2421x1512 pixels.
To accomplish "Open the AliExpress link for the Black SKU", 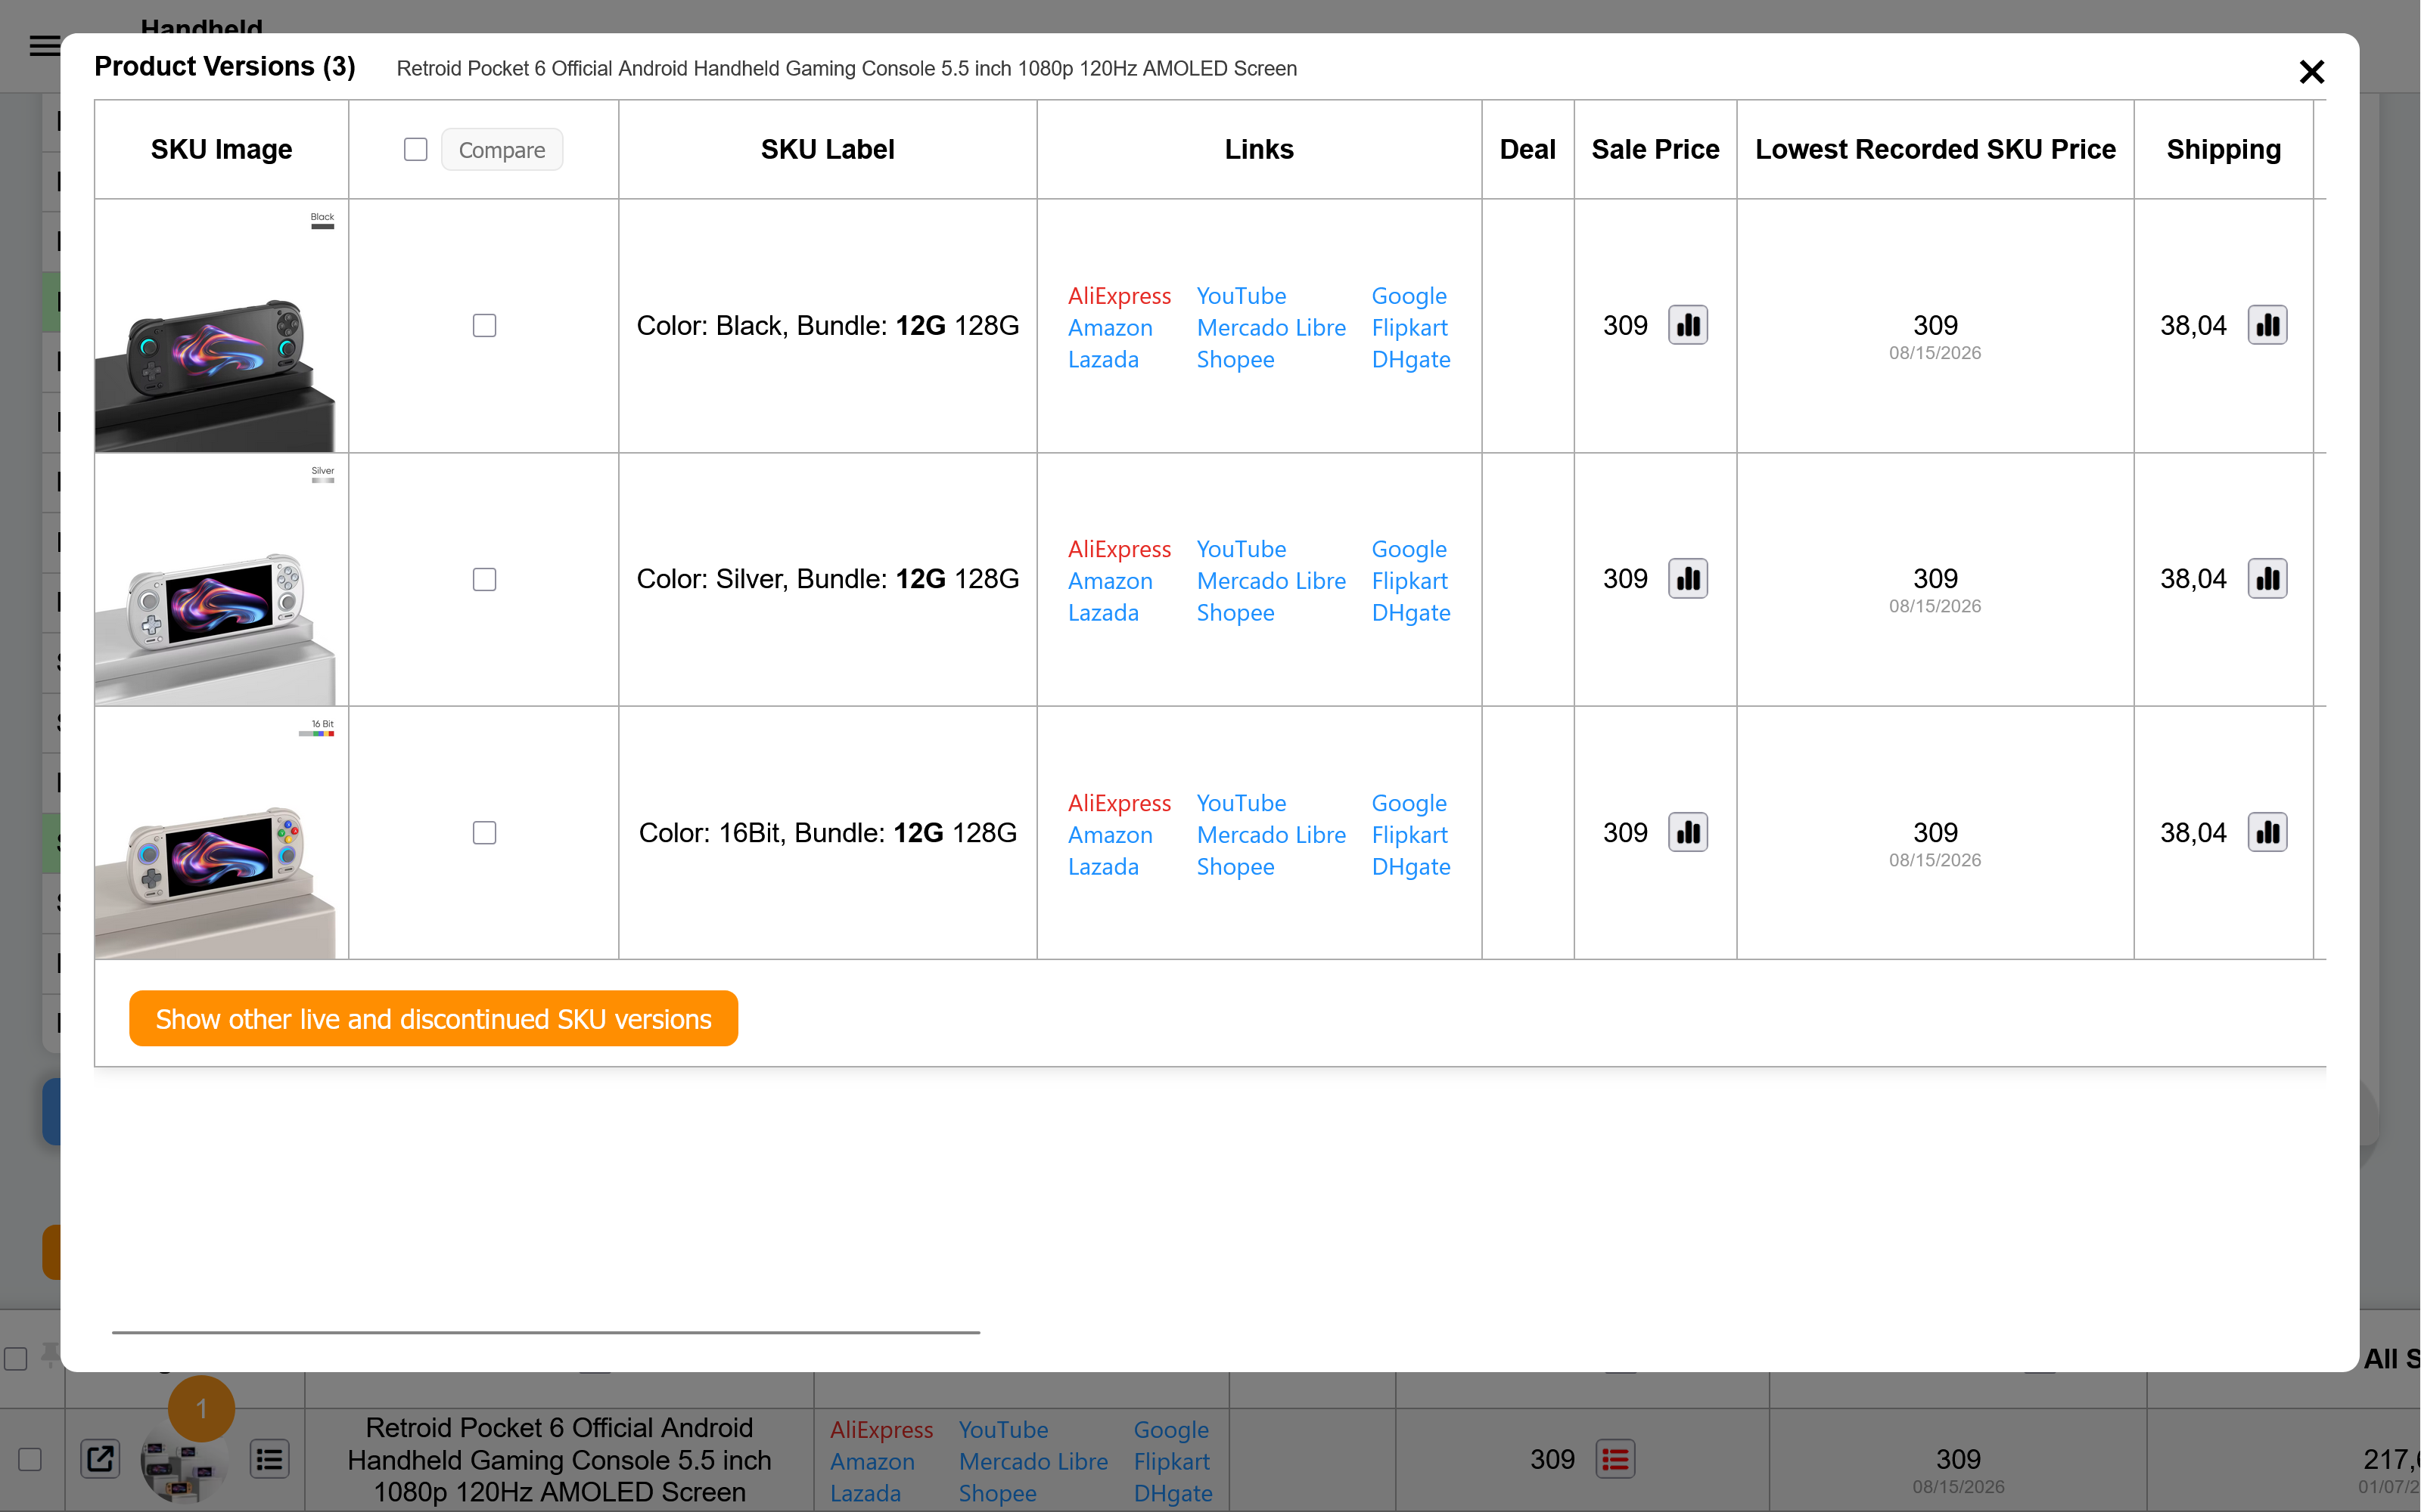I will [x=1118, y=296].
